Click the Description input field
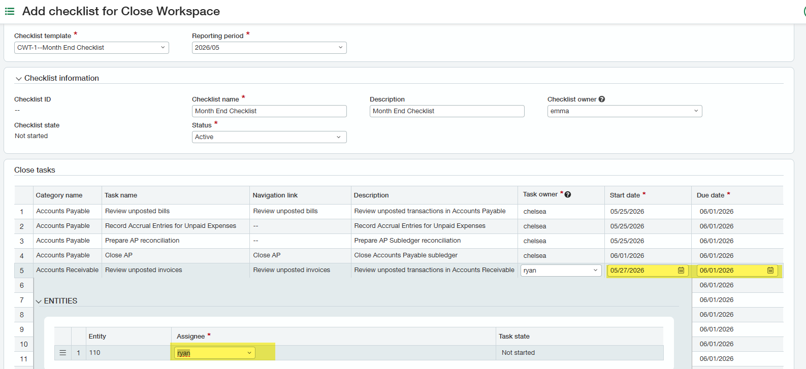Viewport: 806px width, 369px height. (x=447, y=111)
